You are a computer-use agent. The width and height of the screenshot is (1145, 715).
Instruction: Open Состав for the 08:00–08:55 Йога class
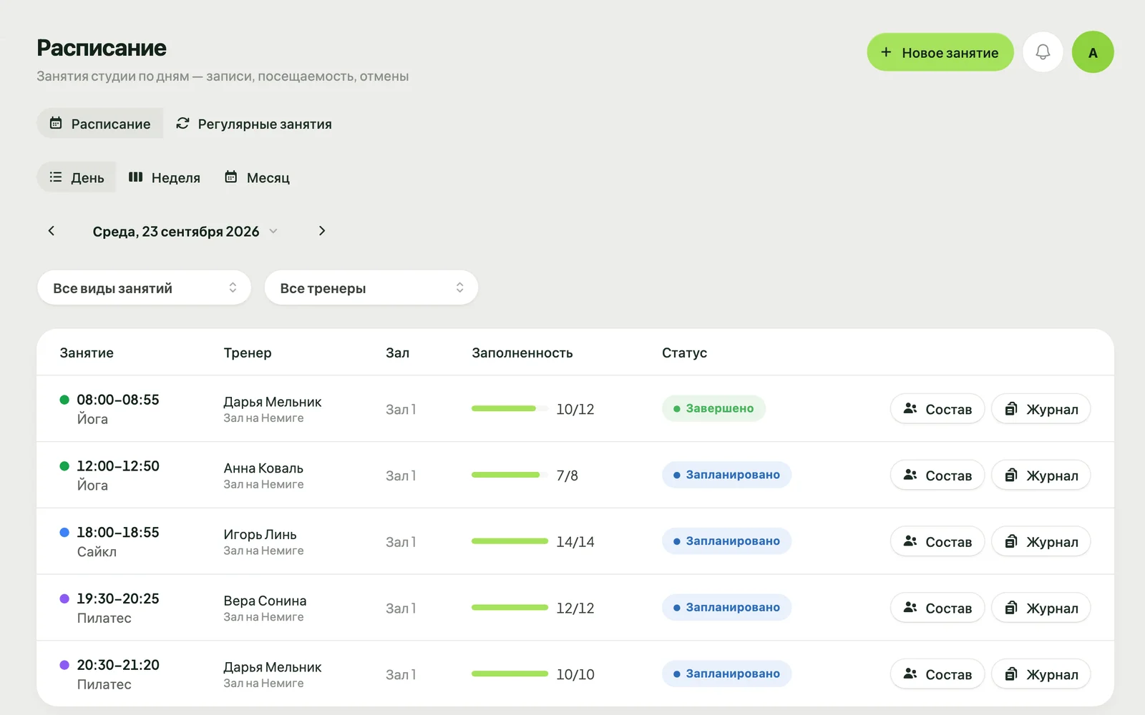(937, 409)
